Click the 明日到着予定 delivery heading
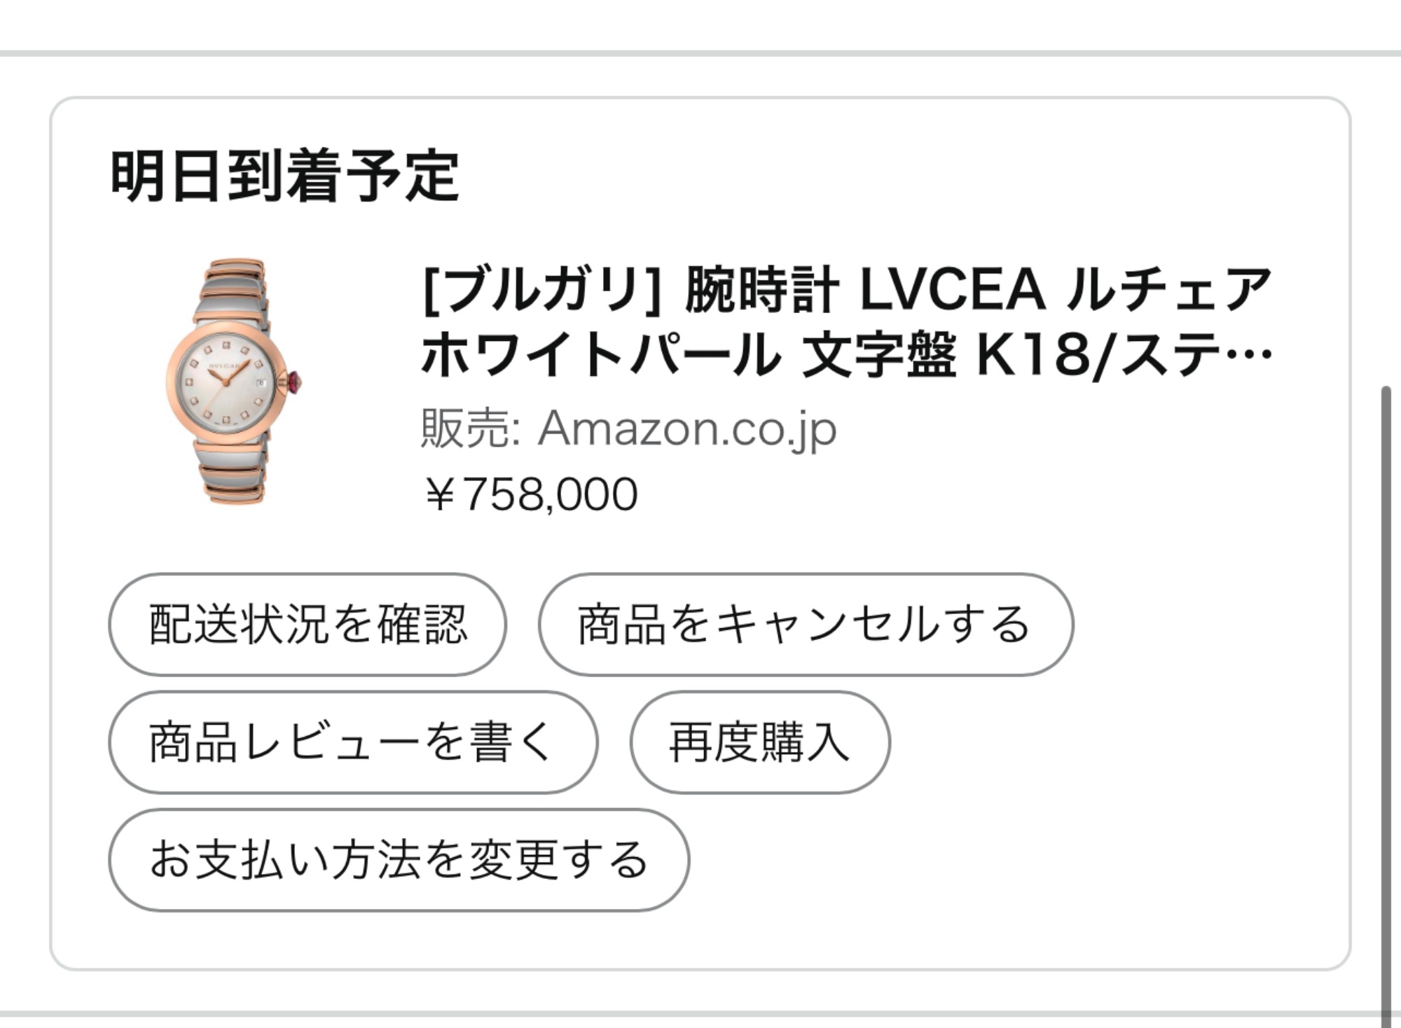Image resolution: width=1401 pixels, height=1028 pixels. pos(285,176)
